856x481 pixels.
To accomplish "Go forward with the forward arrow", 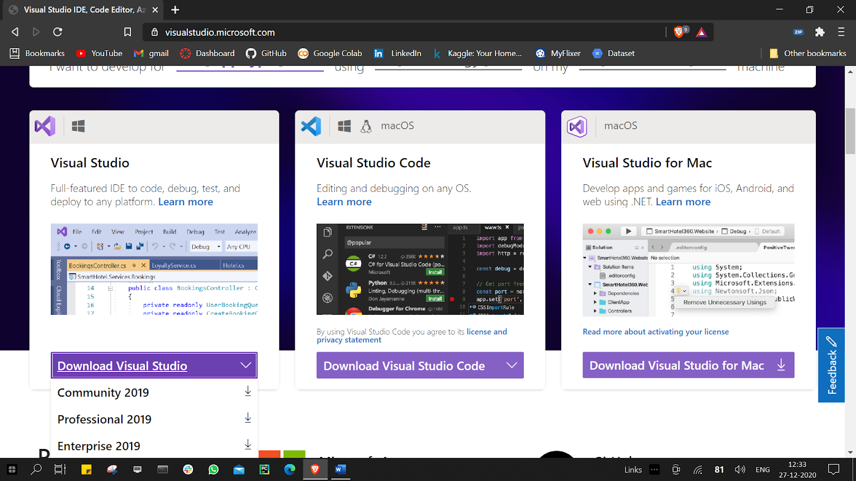I will pyautogui.click(x=36, y=32).
